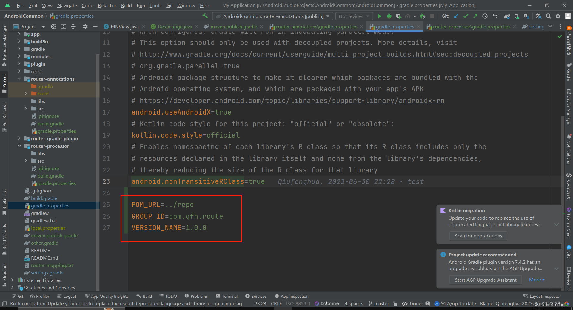The width and height of the screenshot is (573, 310).
Task: Toggle Project tool window on left strip
Action: click(x=4, y=84)
